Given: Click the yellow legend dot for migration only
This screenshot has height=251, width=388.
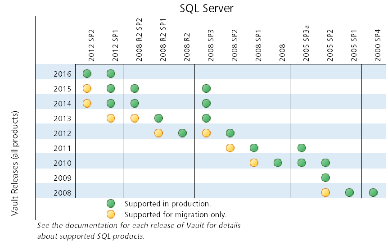Looking at the screenshot, I should tap(111, 214).
